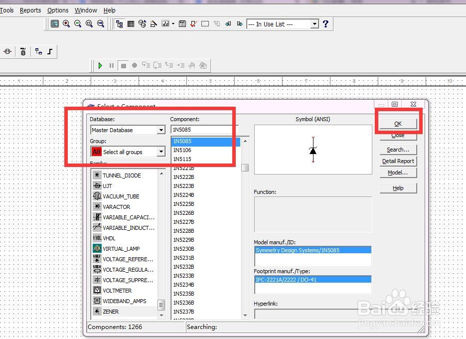Image resolution: width=466 pixels, height=339 pixels.
Task: Select the place bus tool
Action: click(50, 51)
